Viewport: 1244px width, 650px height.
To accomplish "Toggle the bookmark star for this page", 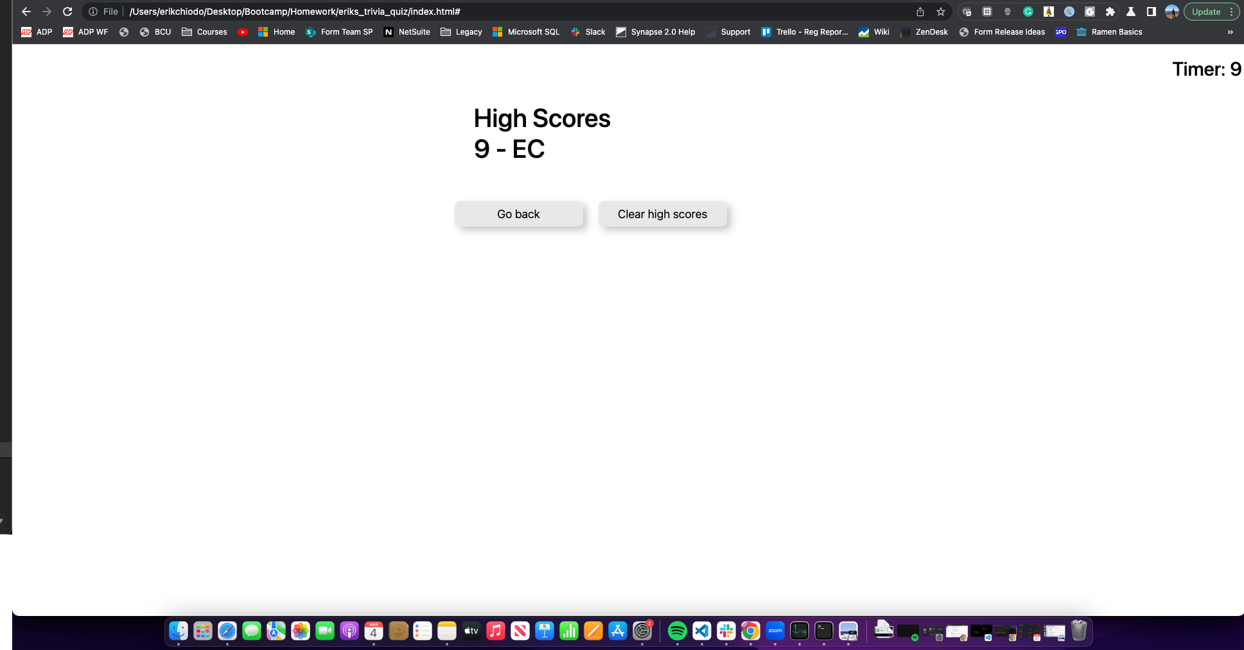I will [940, 12].
